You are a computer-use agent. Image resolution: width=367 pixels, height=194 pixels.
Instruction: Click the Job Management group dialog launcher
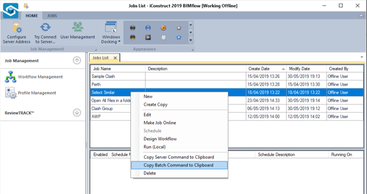(96, 50)
